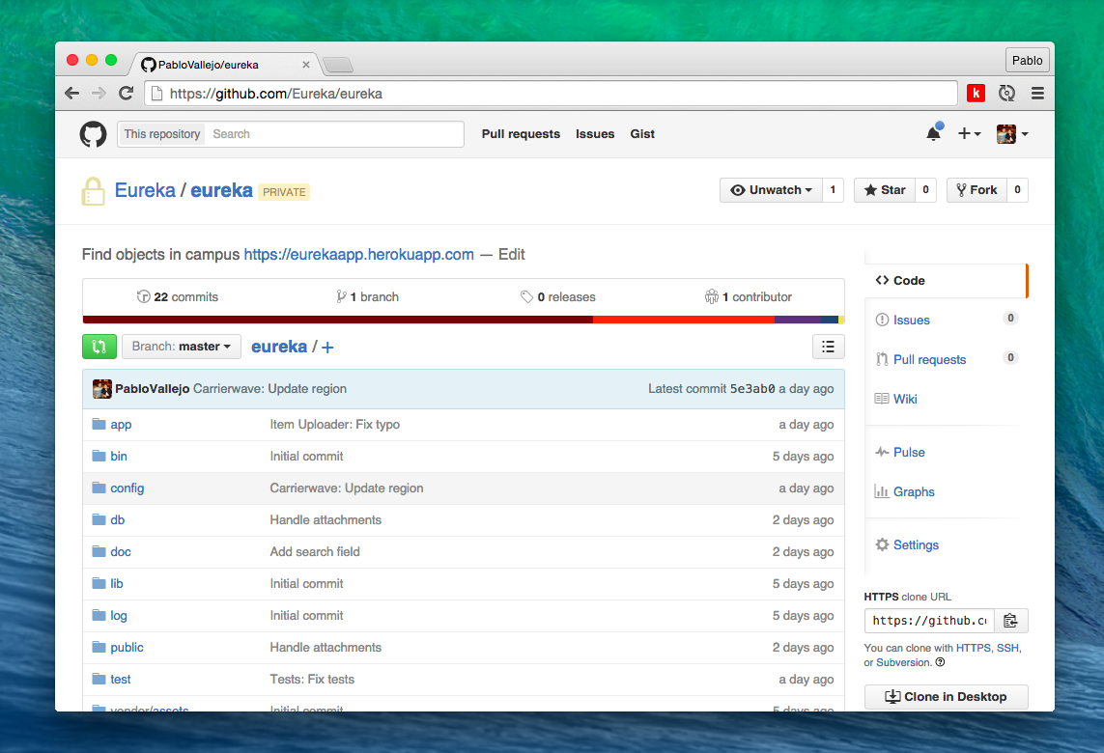Screen dimensions: 1104x753
Task: Open the Chrome hamburger menu
Action: [1037, 93]
